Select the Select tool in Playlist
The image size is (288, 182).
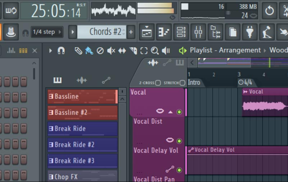(144, 51)
